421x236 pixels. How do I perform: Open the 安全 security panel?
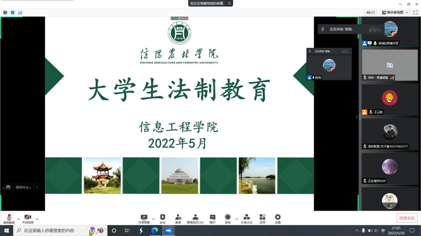pos(162,218)
